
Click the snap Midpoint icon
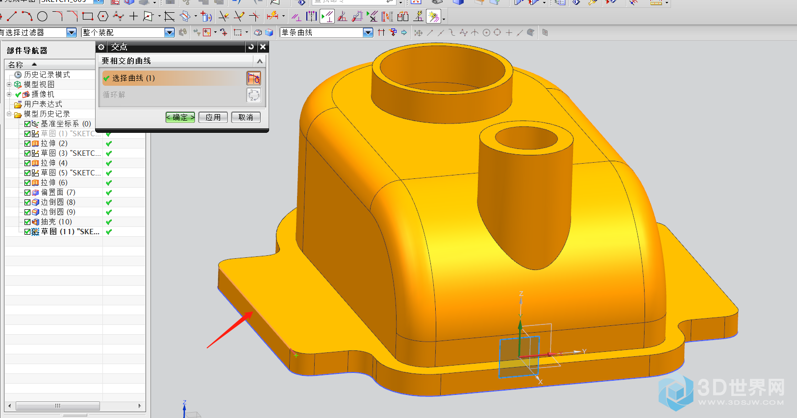tap(441, 32)
